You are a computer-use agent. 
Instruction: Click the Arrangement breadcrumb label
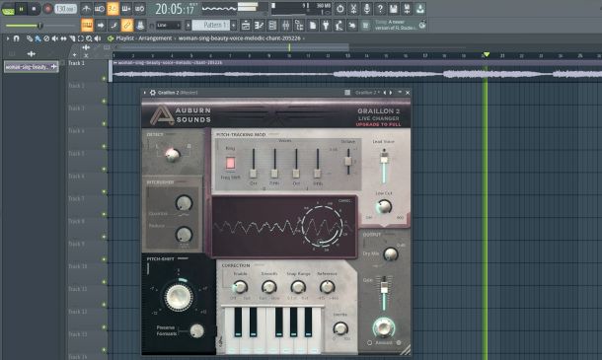[x=155, y=38]
